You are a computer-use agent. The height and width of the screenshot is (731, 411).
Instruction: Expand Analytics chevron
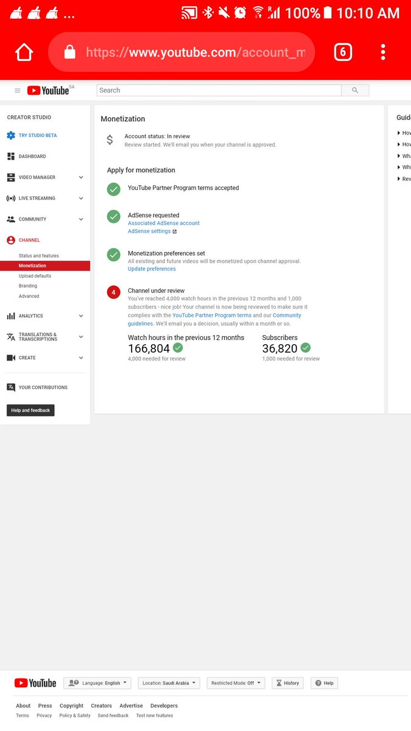pos(81,316)
